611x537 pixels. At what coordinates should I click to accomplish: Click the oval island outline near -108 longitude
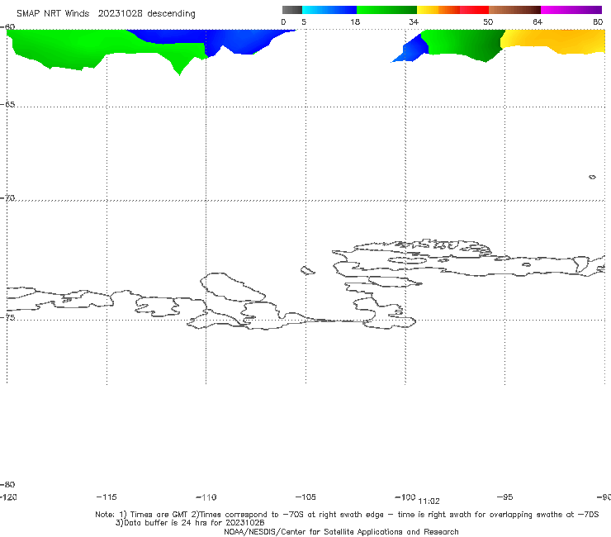[233, 288]
